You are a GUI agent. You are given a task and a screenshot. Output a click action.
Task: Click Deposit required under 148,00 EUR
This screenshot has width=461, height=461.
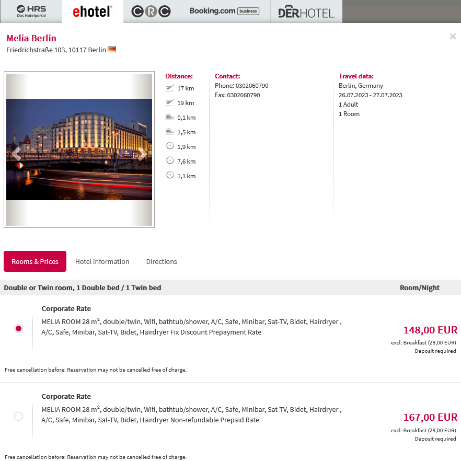click(x=435, y=351)
